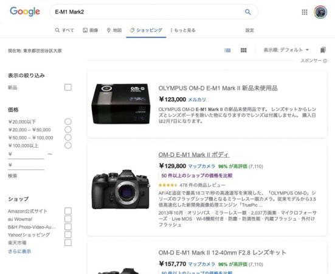Select ¥100,000以上 price radio

68,146
